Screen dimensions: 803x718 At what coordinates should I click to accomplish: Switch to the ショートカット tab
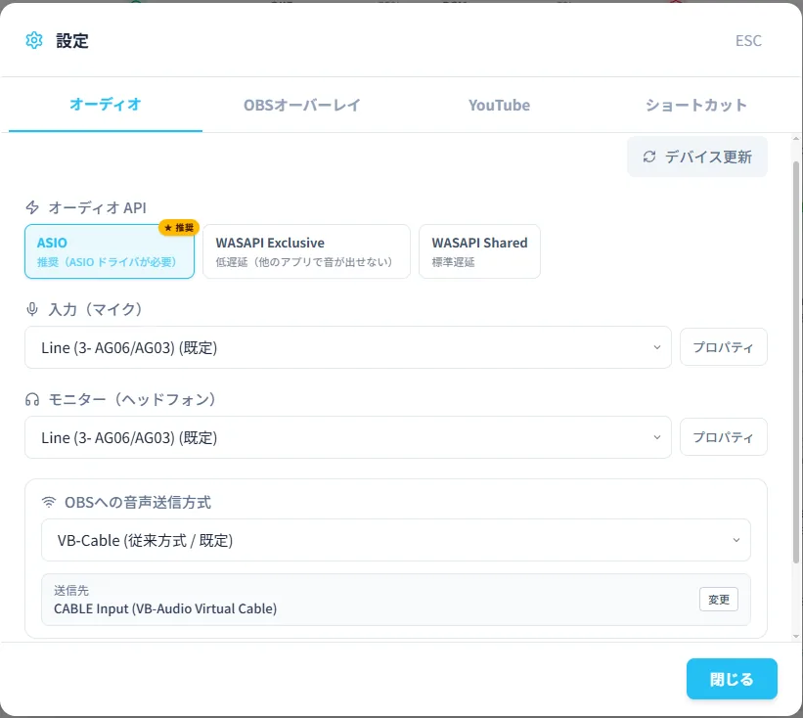696,105
